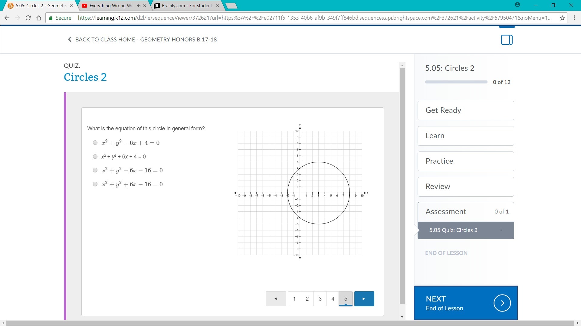This screenshot has height=326, width=581.
Task: Go to the previous quiz question arrow
Action: point(276,299)
